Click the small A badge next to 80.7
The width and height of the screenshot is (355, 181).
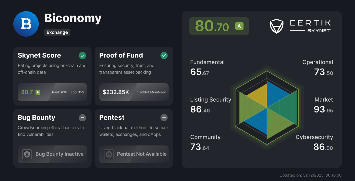38,92
